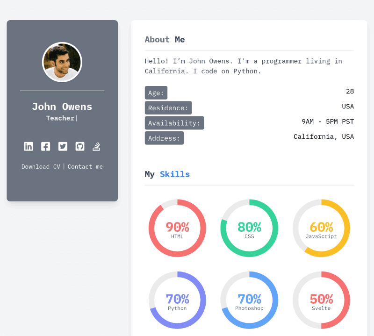Click John Owens' profile photo
This screenshot has height=336, width=374.
[62, 62]
